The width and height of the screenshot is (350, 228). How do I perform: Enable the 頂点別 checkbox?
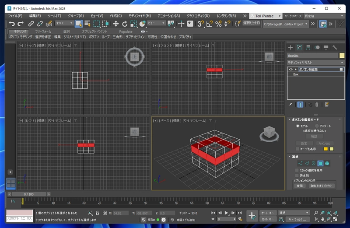point(297,175)
